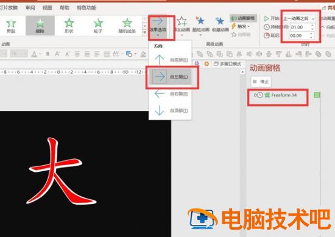The image size is (335, 237).
Task: Increase font size with larger A icon
Action: (57, 54)
